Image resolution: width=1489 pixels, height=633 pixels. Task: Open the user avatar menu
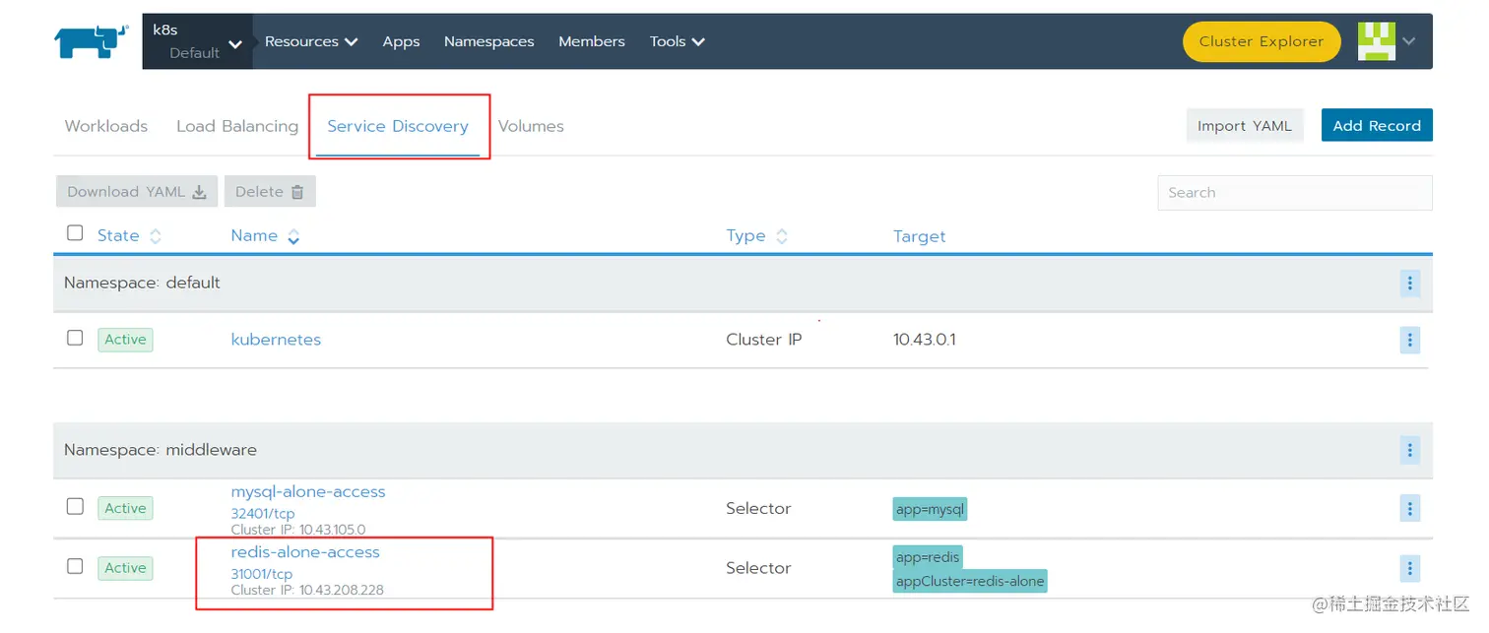pos(1377,41)
